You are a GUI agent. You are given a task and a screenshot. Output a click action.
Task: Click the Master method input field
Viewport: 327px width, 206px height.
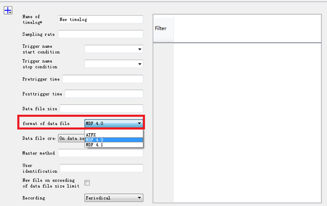tap(100, 153)
